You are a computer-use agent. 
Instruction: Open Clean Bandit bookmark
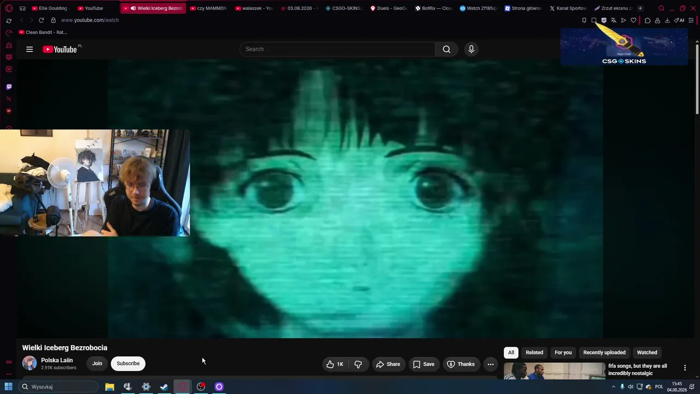(x=43, y=32)
